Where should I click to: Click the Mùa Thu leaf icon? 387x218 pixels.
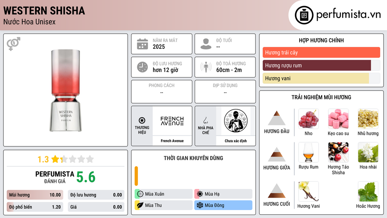[140, 205]
